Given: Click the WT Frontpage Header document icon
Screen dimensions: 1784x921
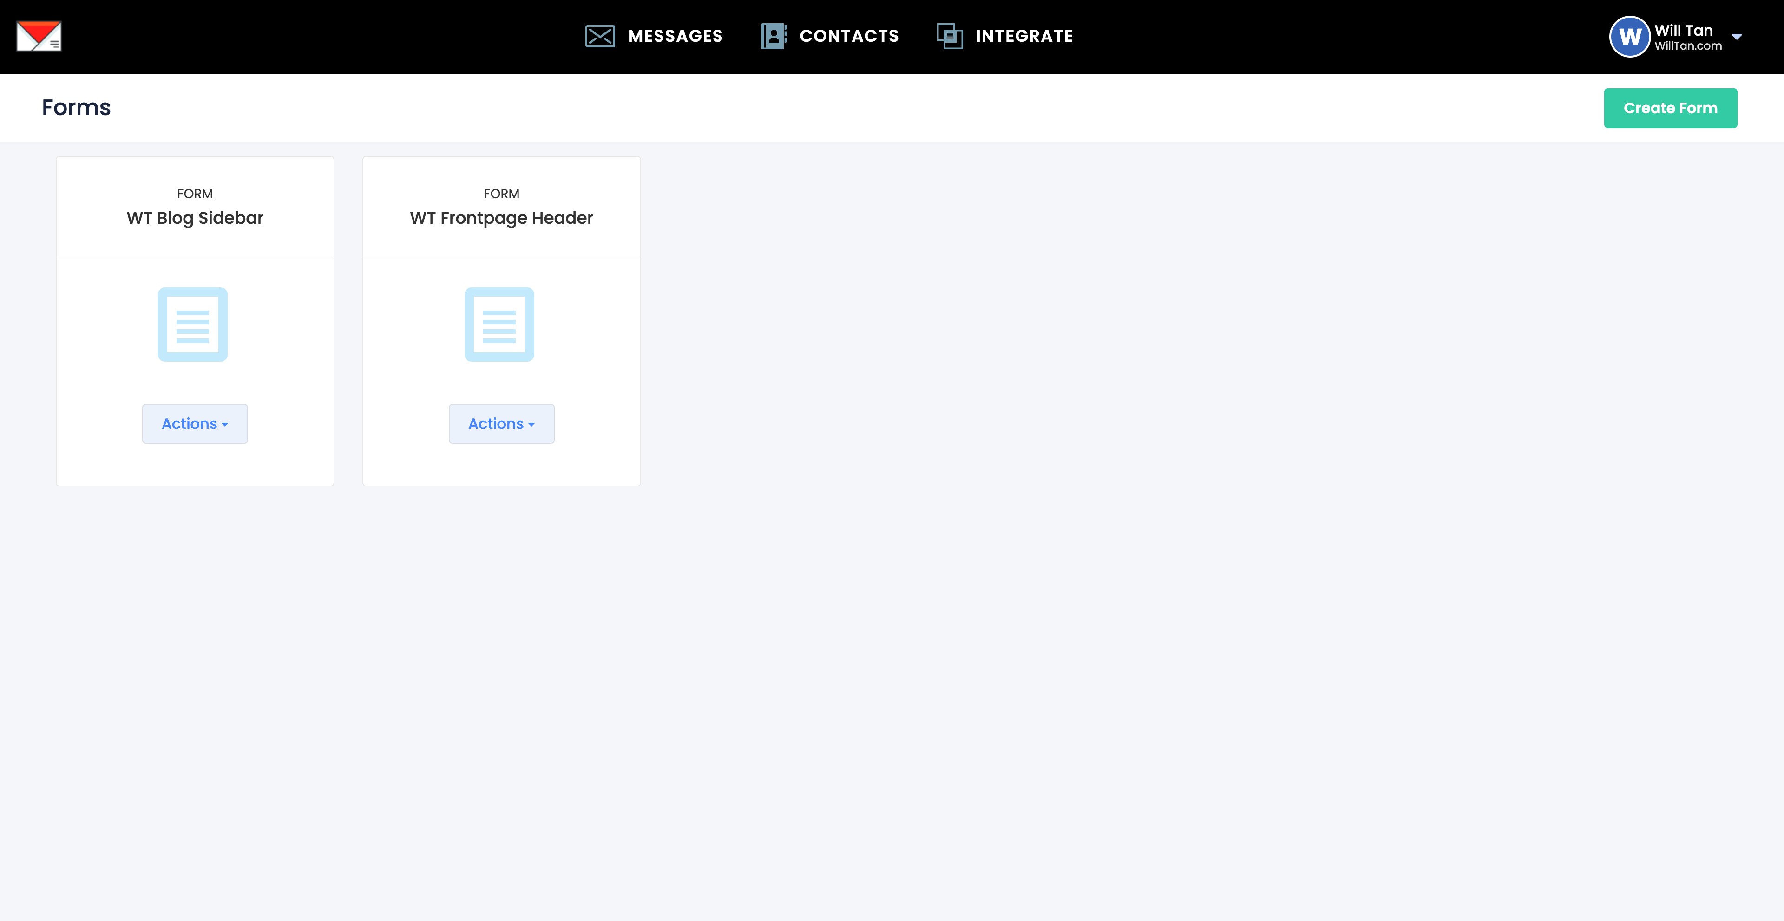Looking at the screenshot, I should coord(498,324).
